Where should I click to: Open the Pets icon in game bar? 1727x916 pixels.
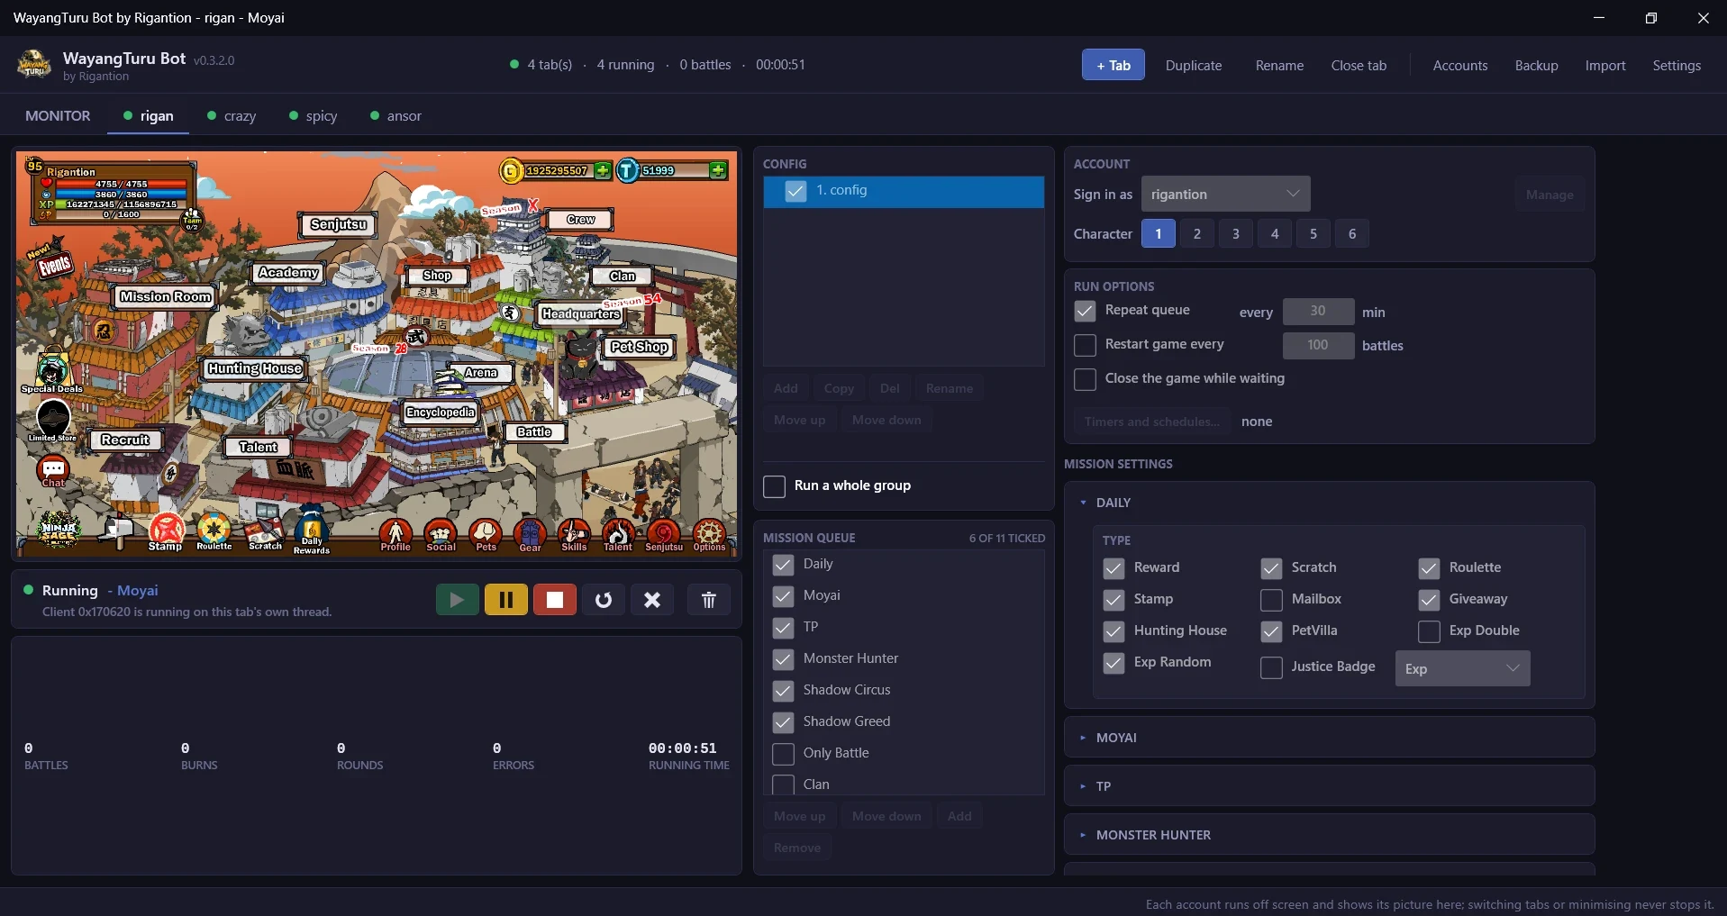pos(486,535)
